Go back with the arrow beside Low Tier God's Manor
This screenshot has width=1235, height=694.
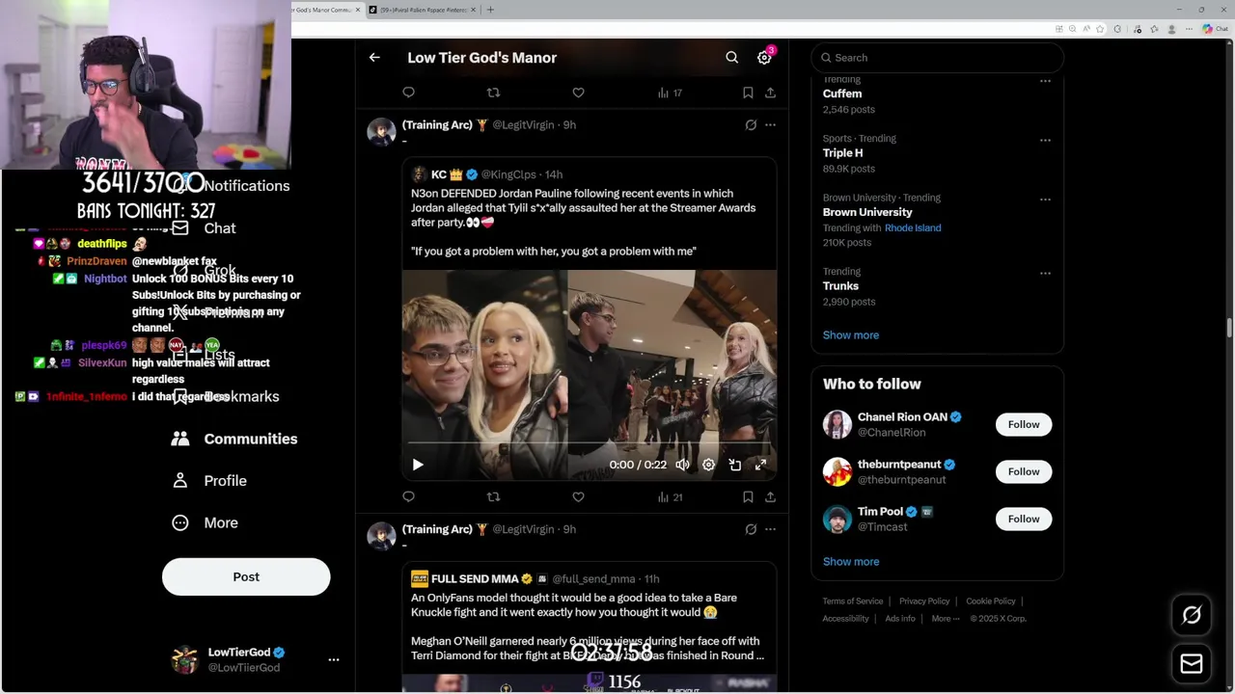coord(374,58)
